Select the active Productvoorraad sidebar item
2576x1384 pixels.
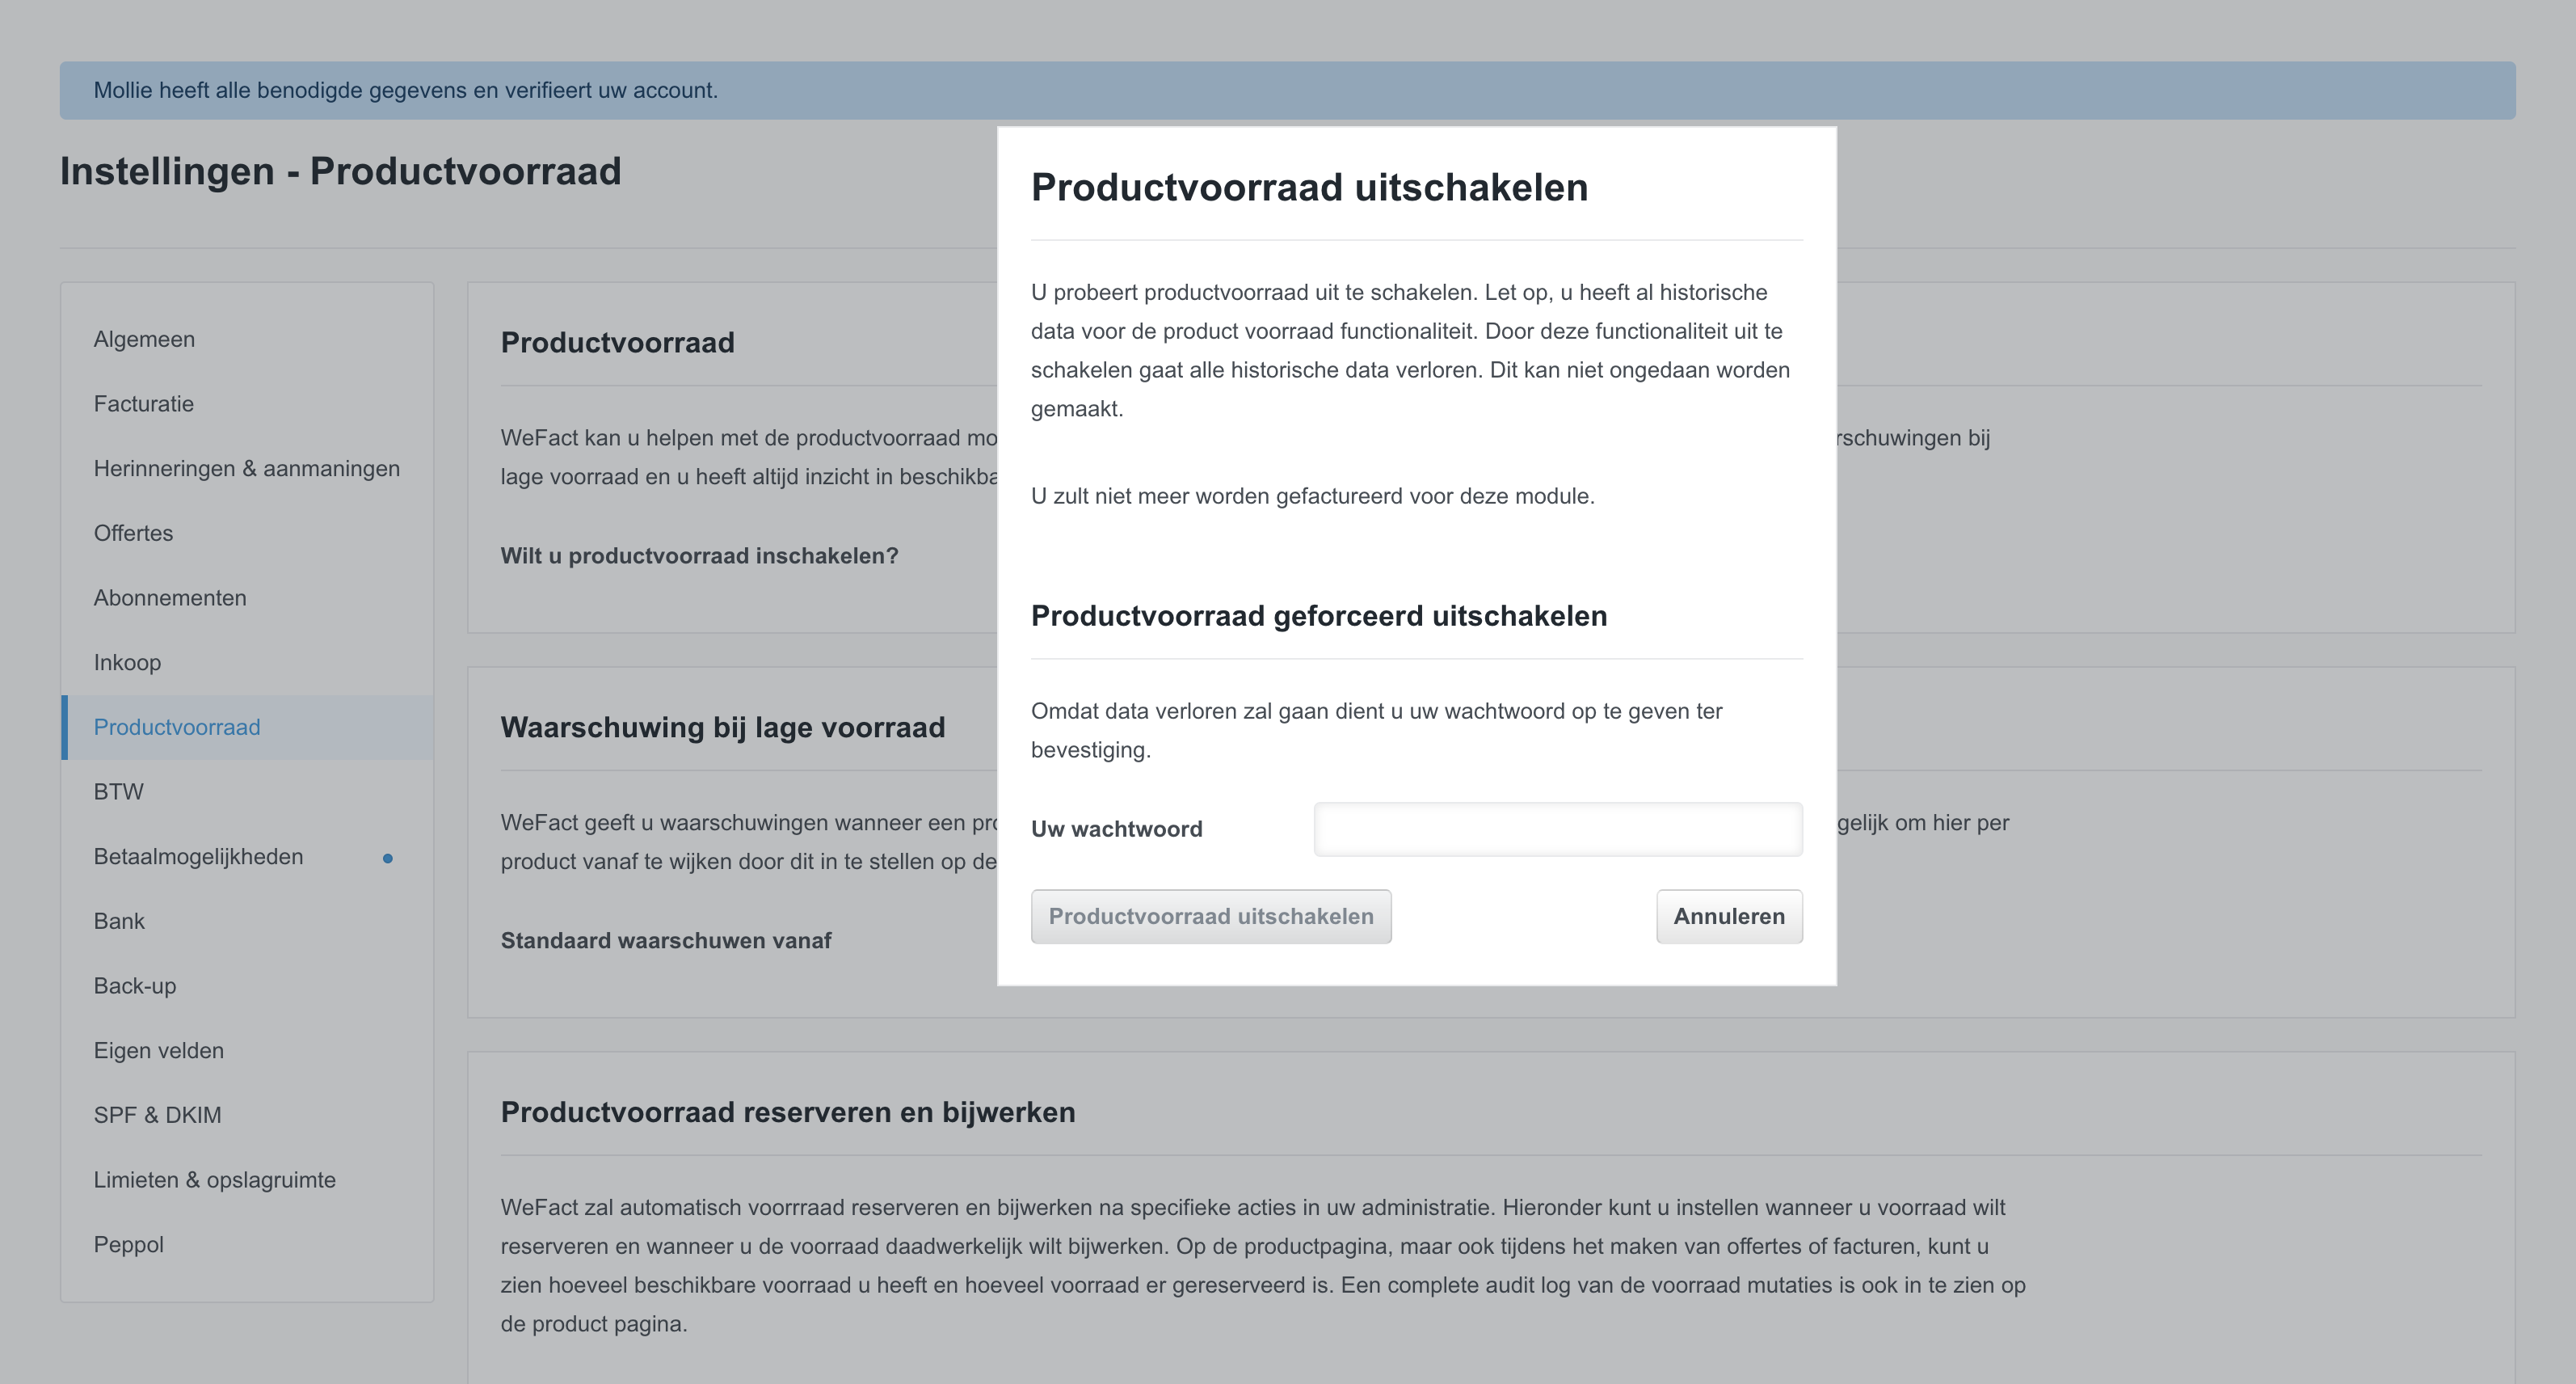tap(177, 728)
